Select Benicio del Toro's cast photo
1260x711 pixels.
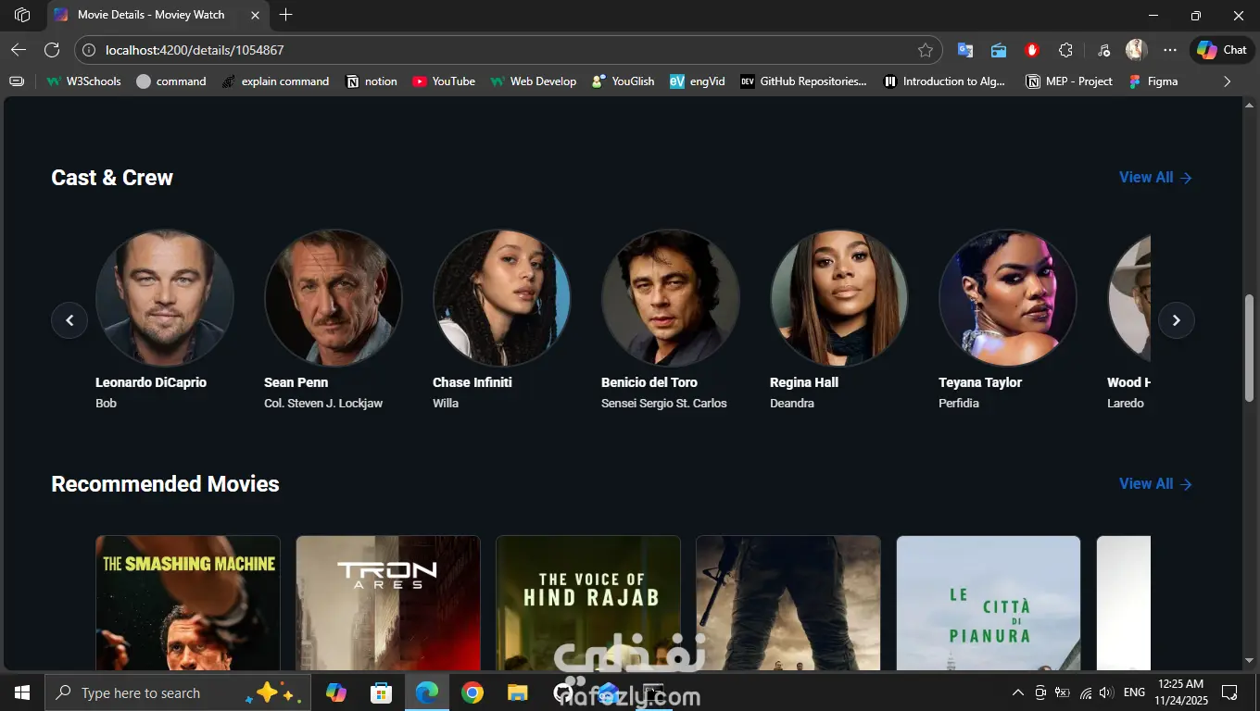(671, 298)
